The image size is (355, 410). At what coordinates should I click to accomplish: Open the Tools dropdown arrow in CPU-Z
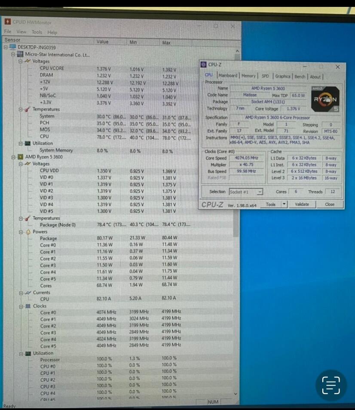(284, 204)
